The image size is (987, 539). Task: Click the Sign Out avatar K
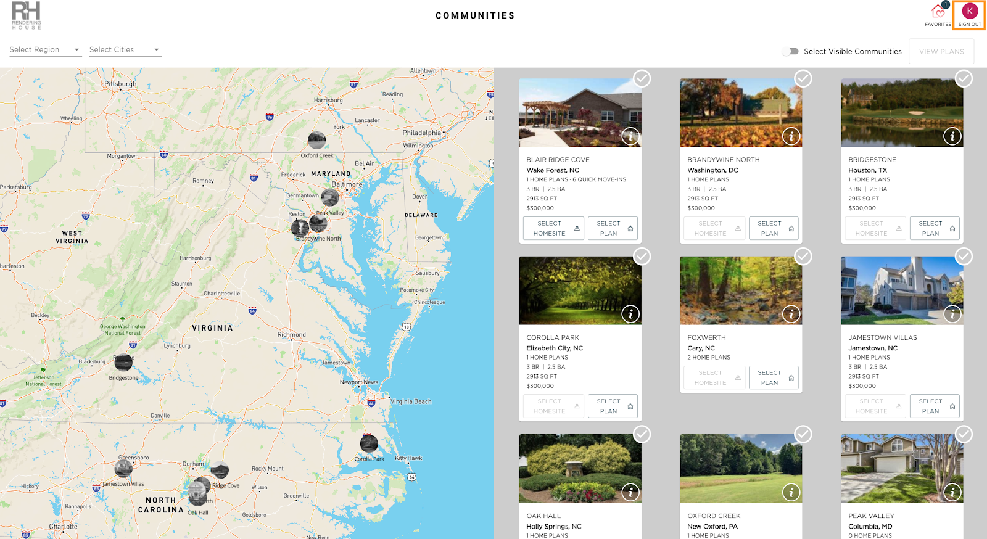pyautogui.click(x=970, y=11)
